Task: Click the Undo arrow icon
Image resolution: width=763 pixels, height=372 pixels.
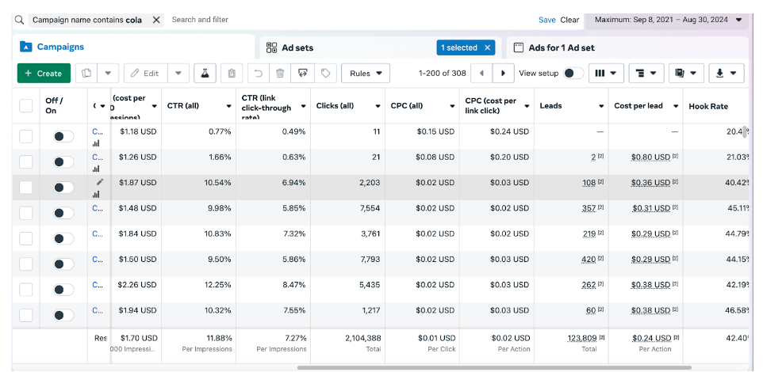Action: [x=259, y=74]
